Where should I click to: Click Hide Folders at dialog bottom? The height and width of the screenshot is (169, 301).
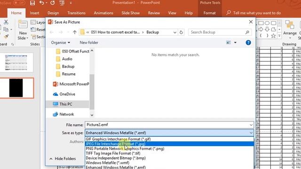pos(63,159)
